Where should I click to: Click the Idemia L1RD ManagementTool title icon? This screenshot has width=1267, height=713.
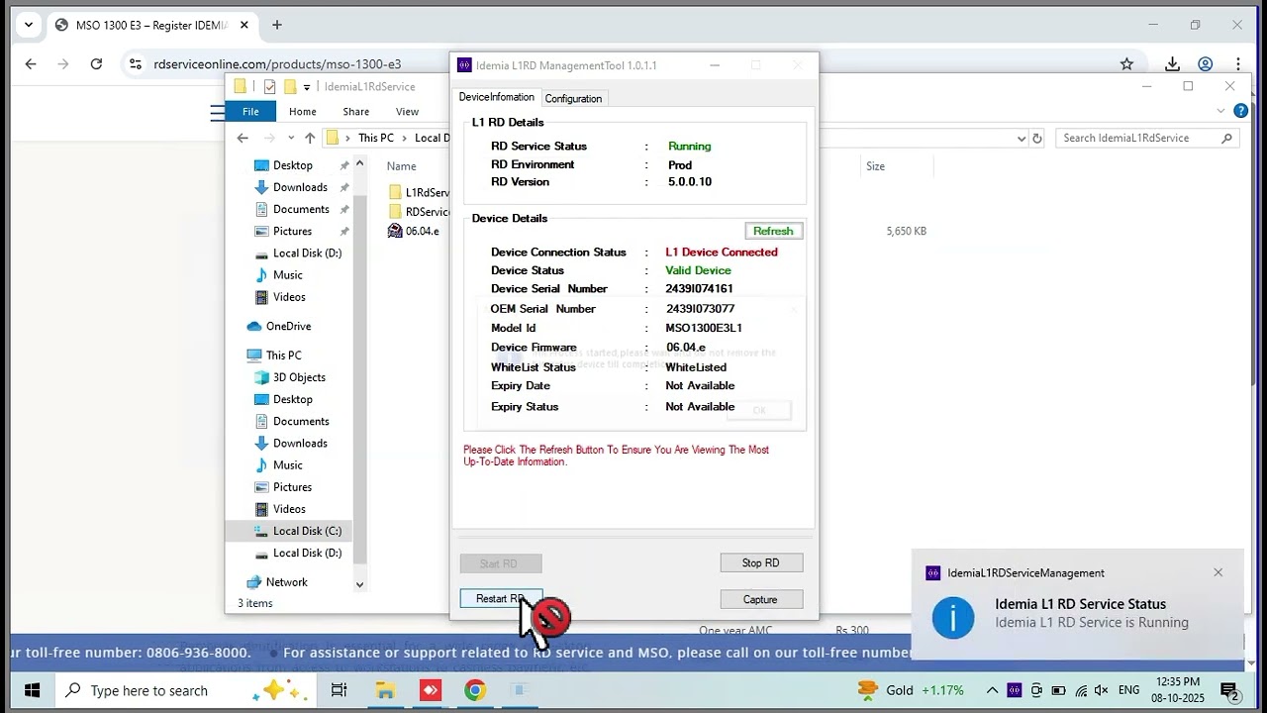pos(464,65)
